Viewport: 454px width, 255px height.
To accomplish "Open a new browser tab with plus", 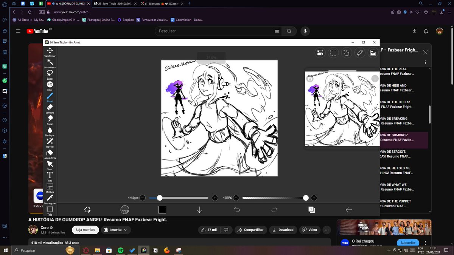I will pos(189,3).
